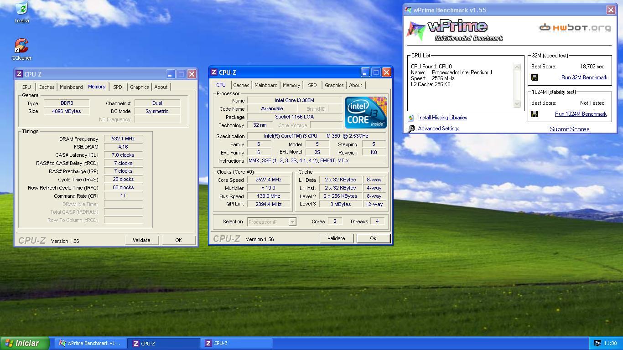Screen dimensions: 623x350
Task: Click the Best Score 18,702 sec value
Action: click(592, 67)
